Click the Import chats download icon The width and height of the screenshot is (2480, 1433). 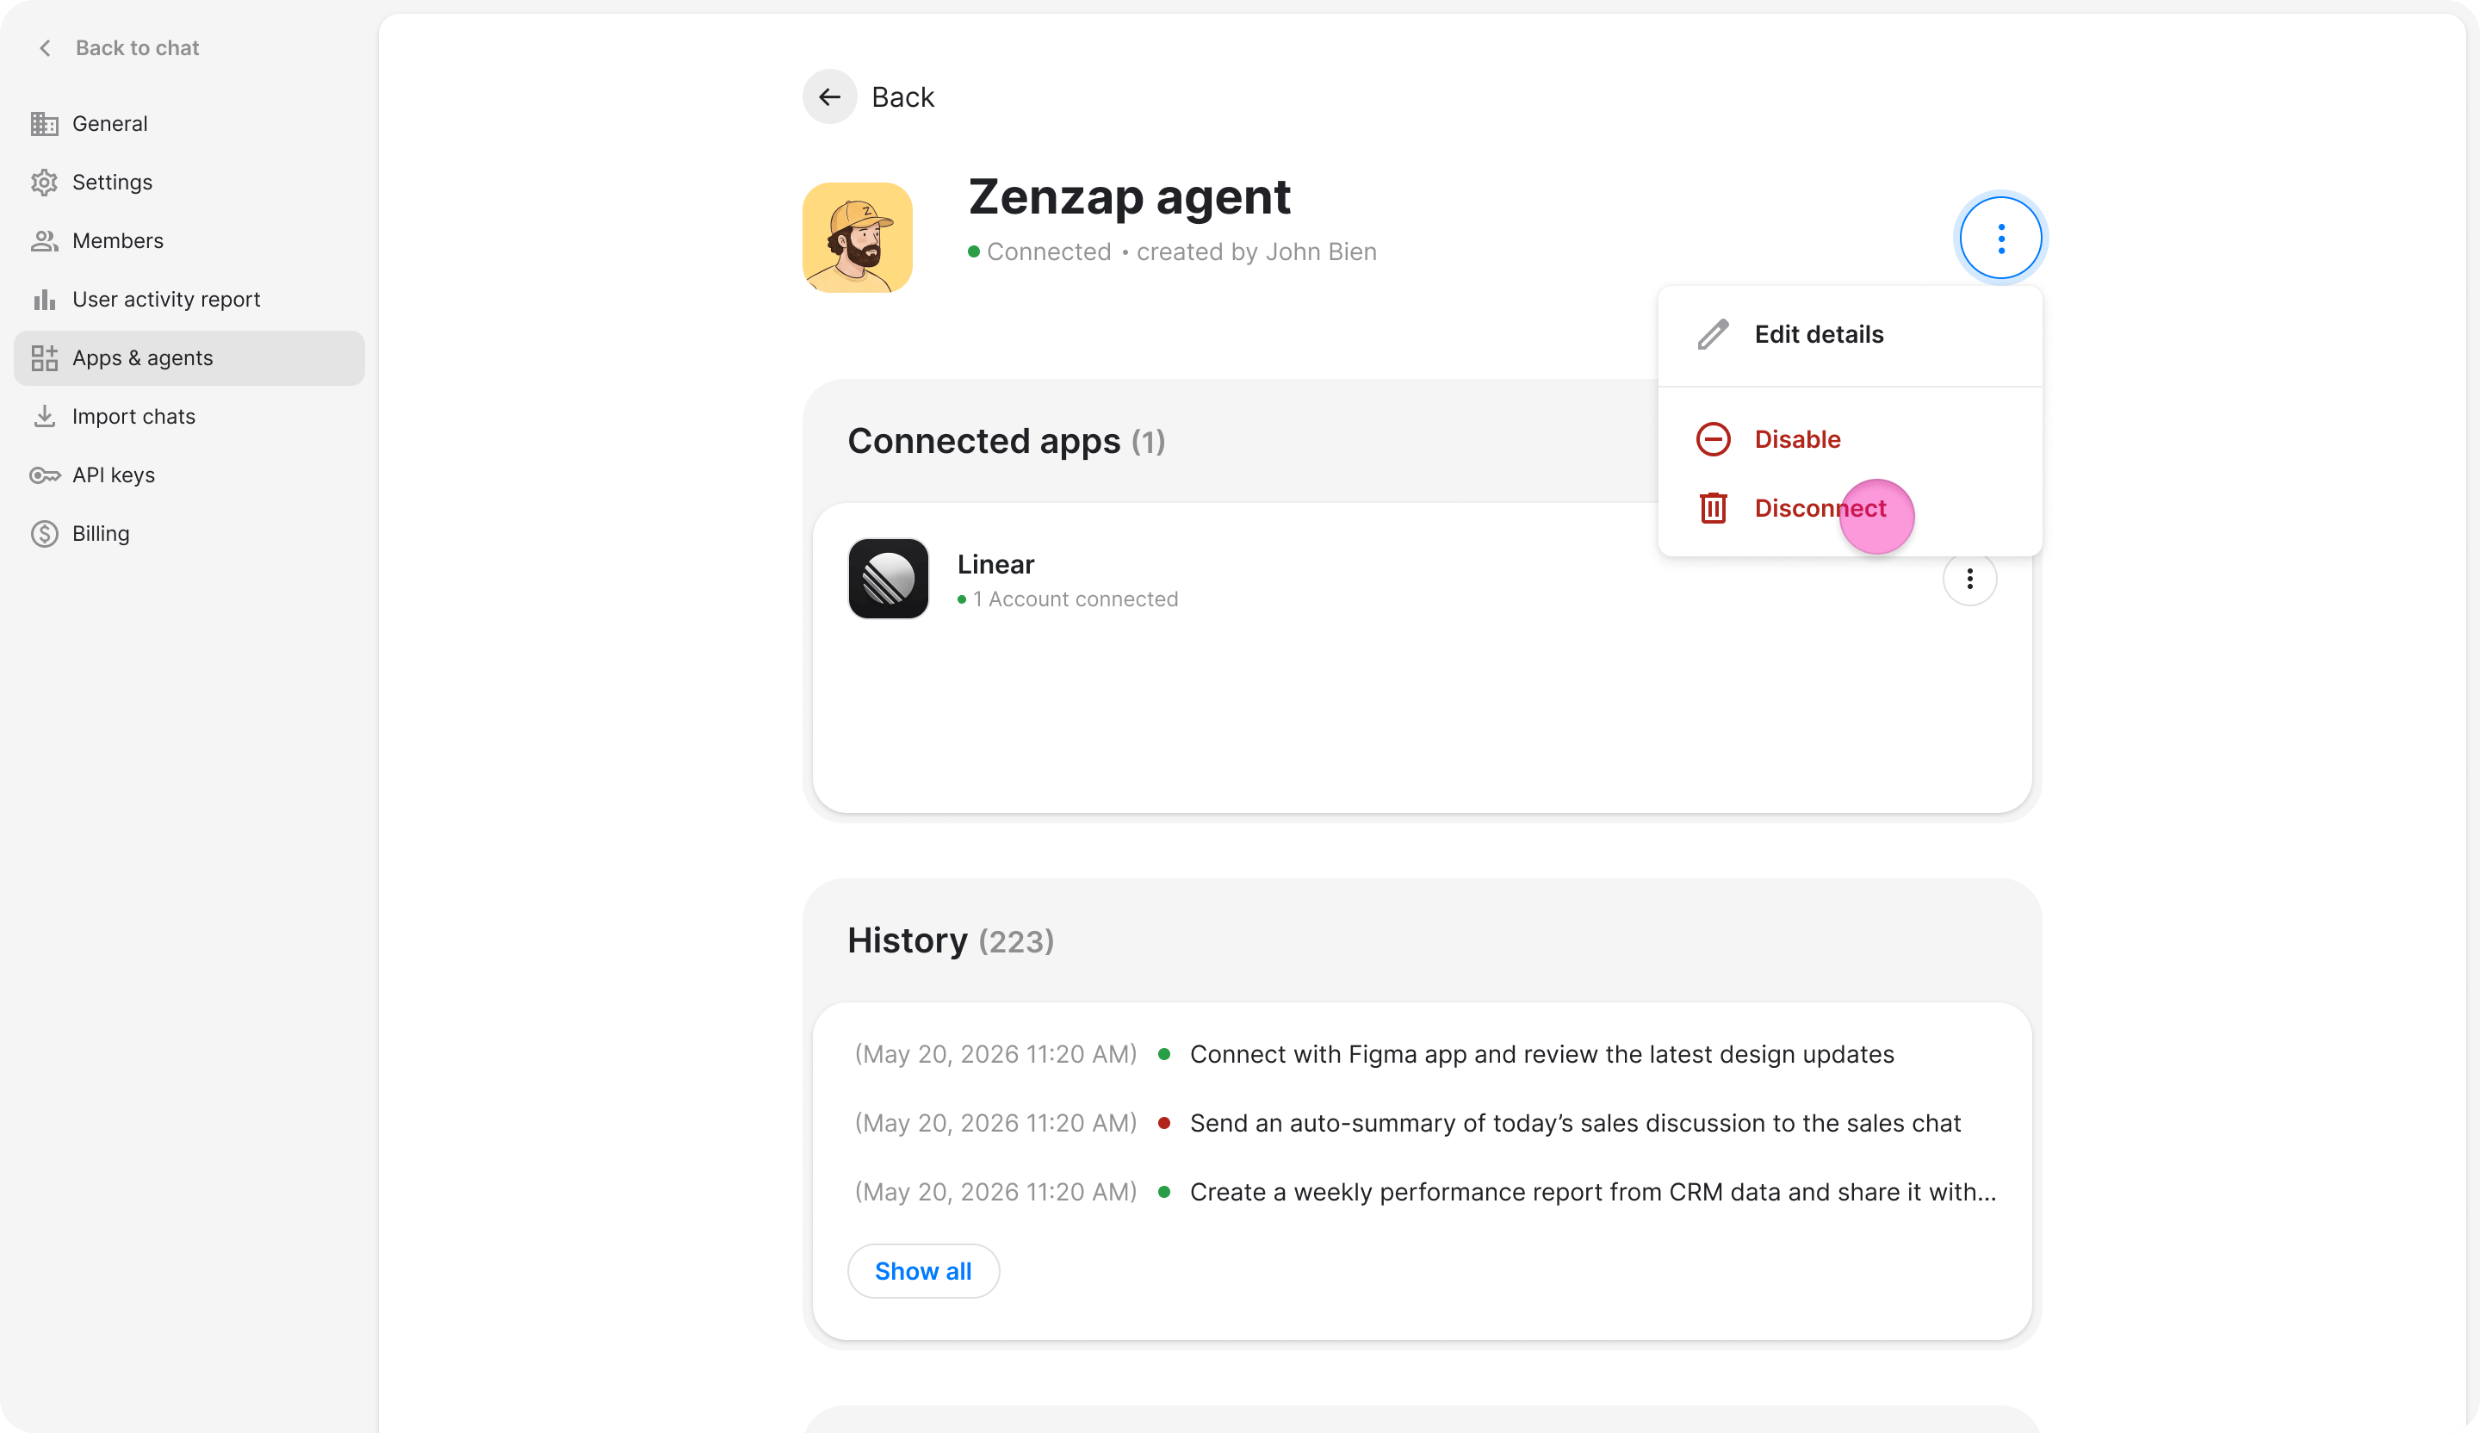(x=44, y=416)
